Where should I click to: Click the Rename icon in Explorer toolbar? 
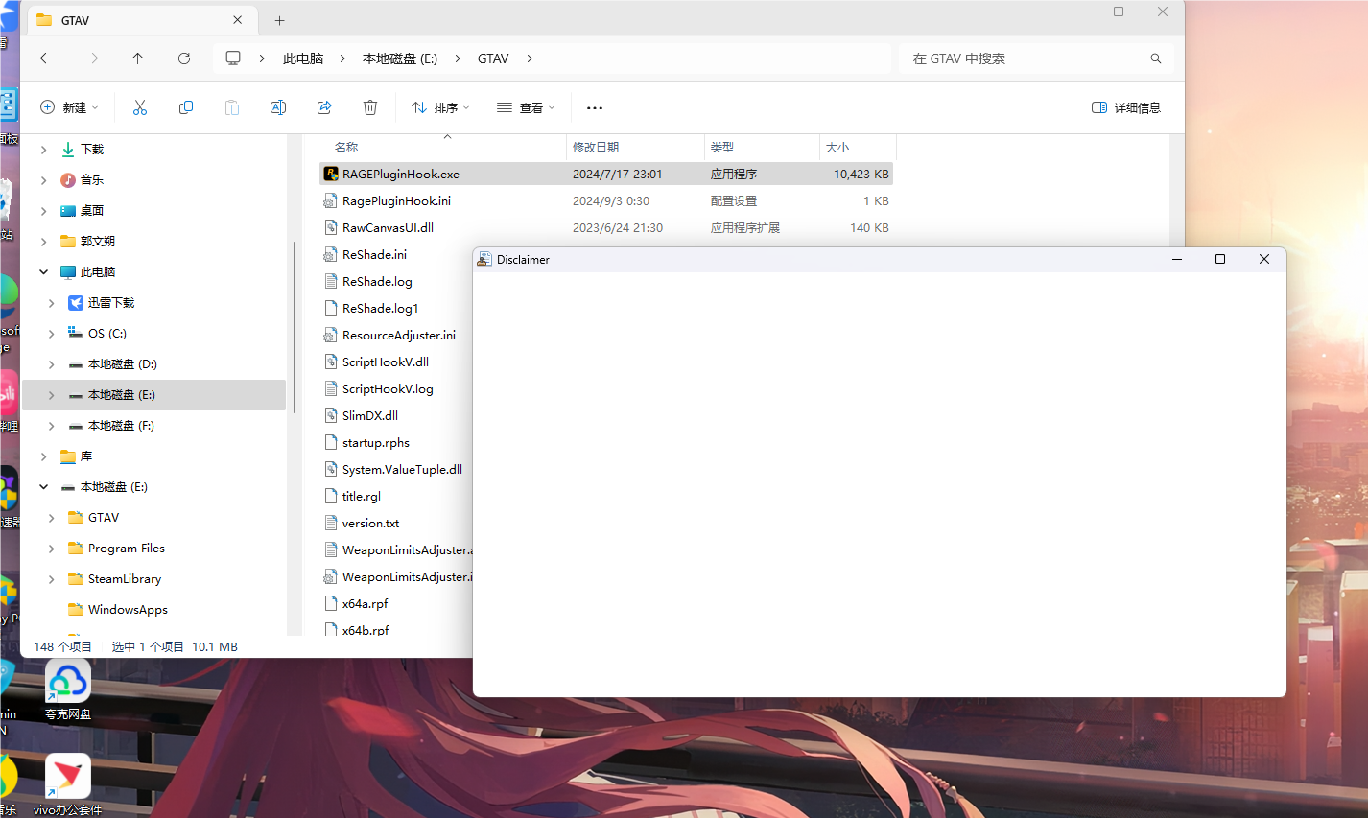tap(278, 107)
